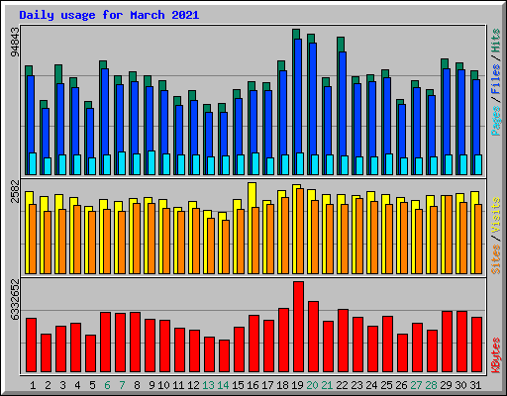
Task: Click the orange Sites bar for day 1
Action: point(33,239)
